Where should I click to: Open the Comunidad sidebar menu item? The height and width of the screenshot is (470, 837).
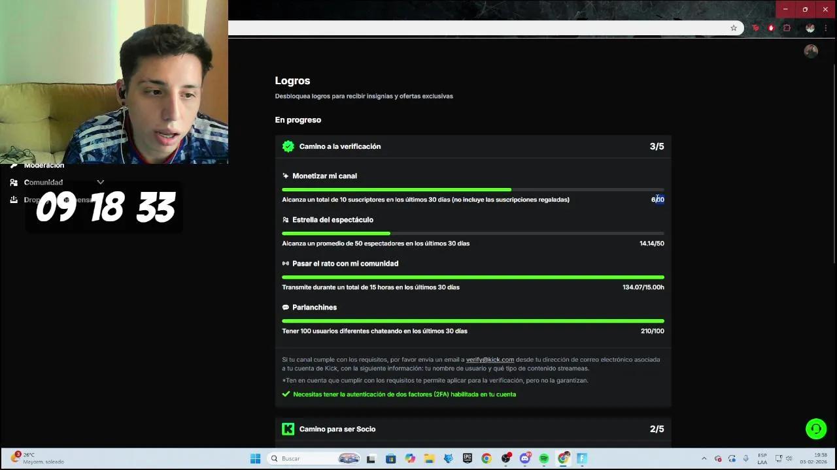[x=43, y=182]
